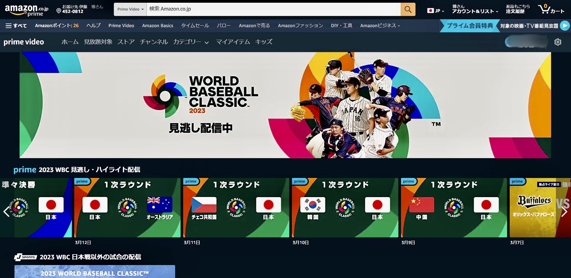Image resolution: width=571 pixels, height=278 pixels.
Task: Open the hamburger すべて menu
Action: click(x=16, y=26)
